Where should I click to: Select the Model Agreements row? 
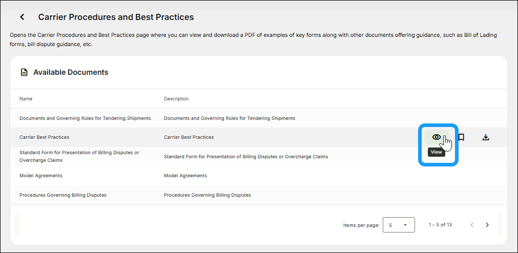(41, 176)
